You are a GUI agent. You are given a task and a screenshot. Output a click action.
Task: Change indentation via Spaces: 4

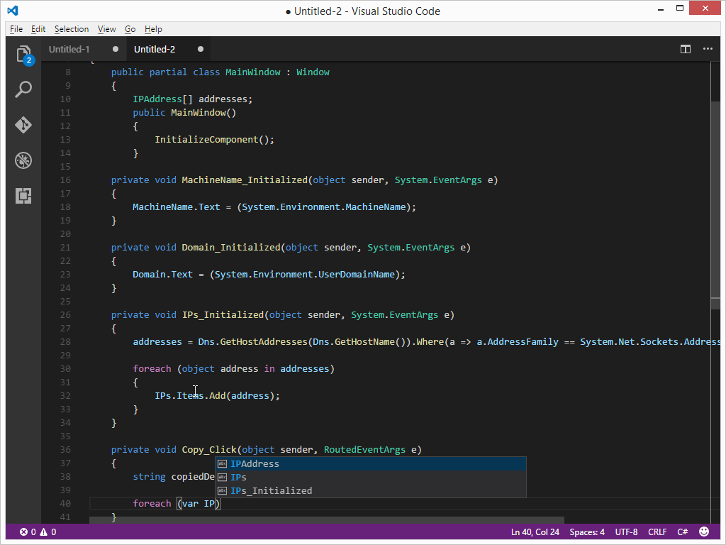(x=587, y=532)
